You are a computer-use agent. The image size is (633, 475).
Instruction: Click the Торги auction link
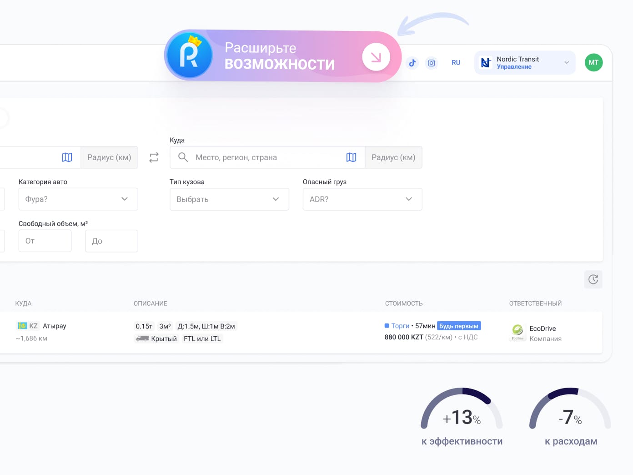[x=400, y=326]
